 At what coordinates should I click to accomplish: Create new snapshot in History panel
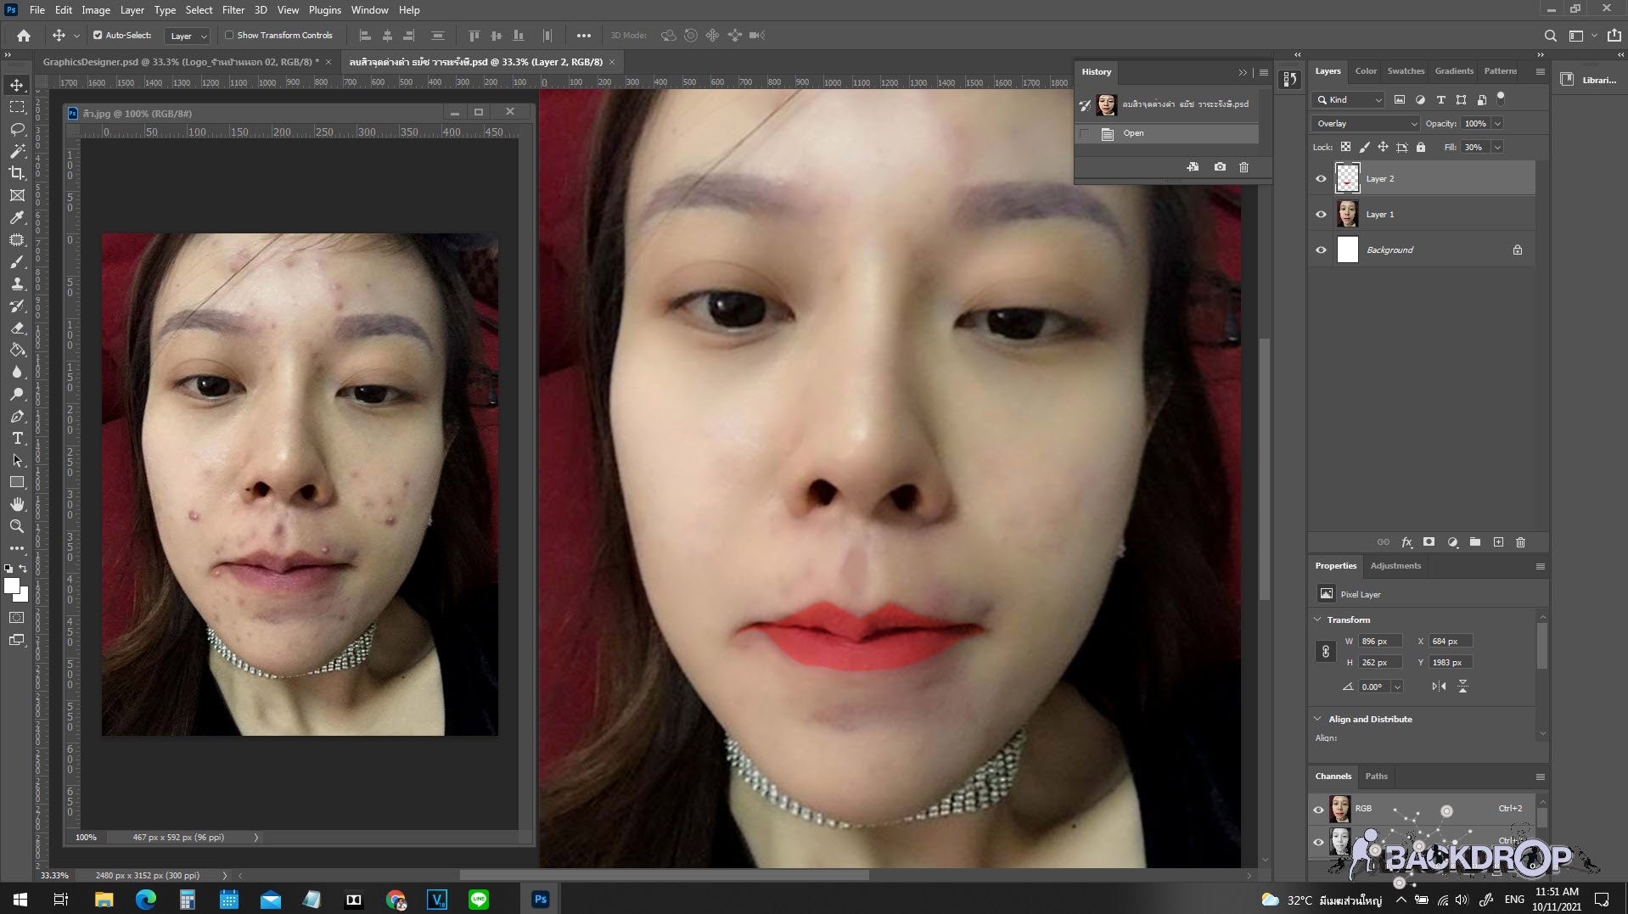tap(1220, 167)
